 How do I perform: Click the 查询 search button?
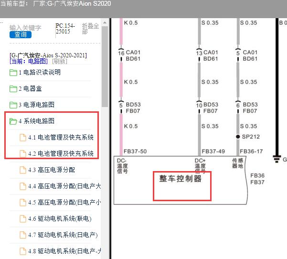pyautogui.click(x=21, y=34)
